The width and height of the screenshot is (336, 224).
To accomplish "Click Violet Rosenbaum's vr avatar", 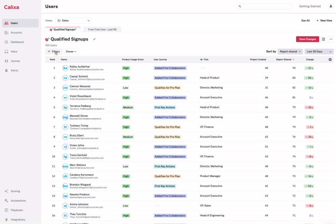I will point(65,98).
